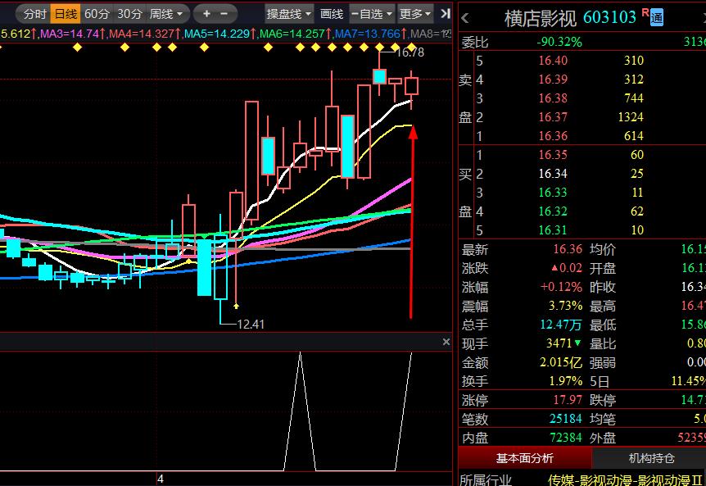Screen dimensions: 706x486
Task: Click the 换手 1.97% value
Action: pyautogui.click(x=565, y=381)
